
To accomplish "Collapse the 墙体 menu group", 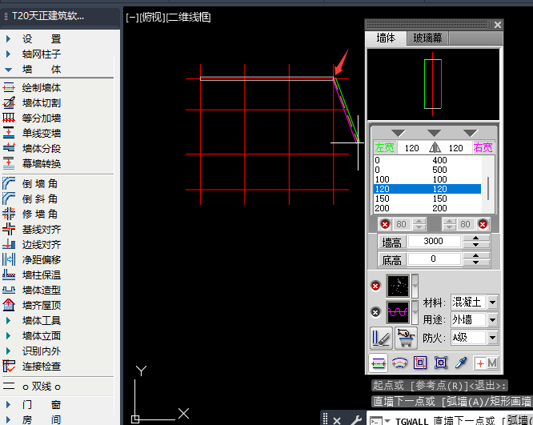I will [x=8, y=70].
